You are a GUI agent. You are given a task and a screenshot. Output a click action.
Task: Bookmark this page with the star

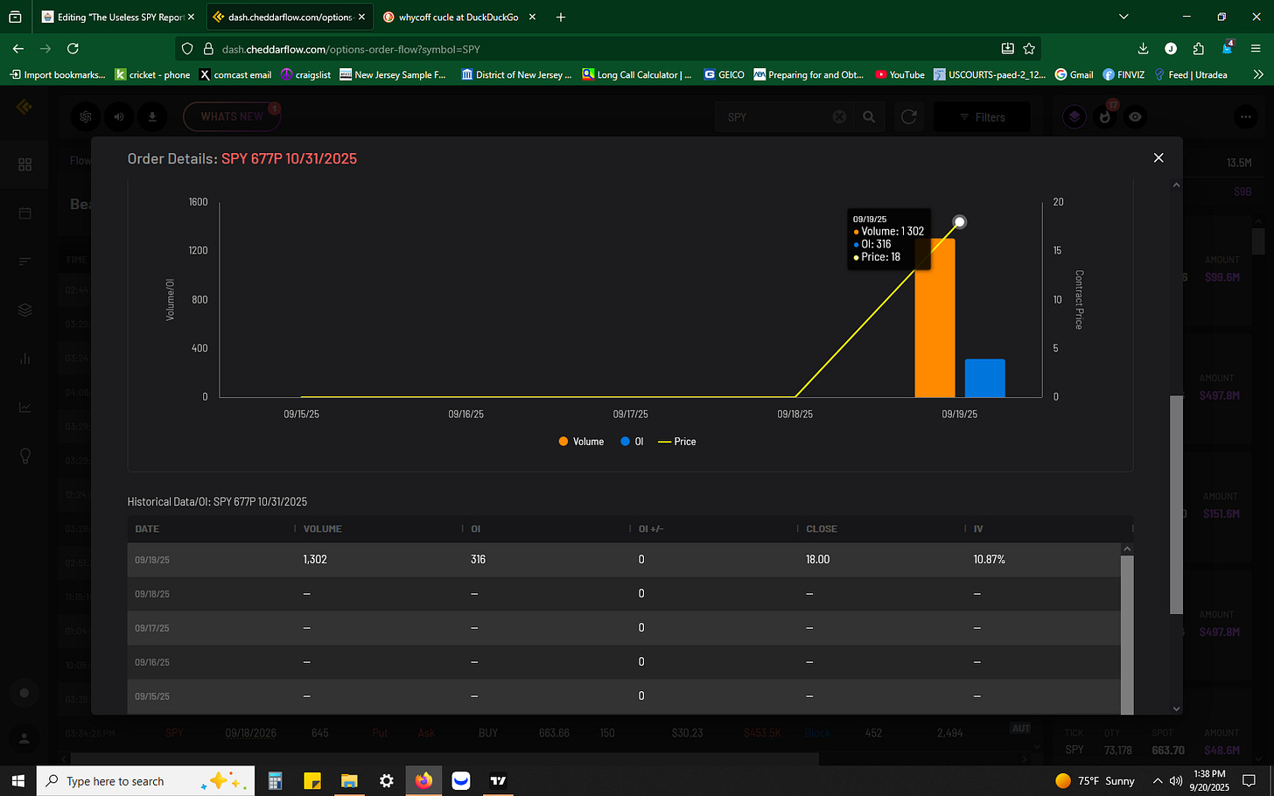[1029, 49]
